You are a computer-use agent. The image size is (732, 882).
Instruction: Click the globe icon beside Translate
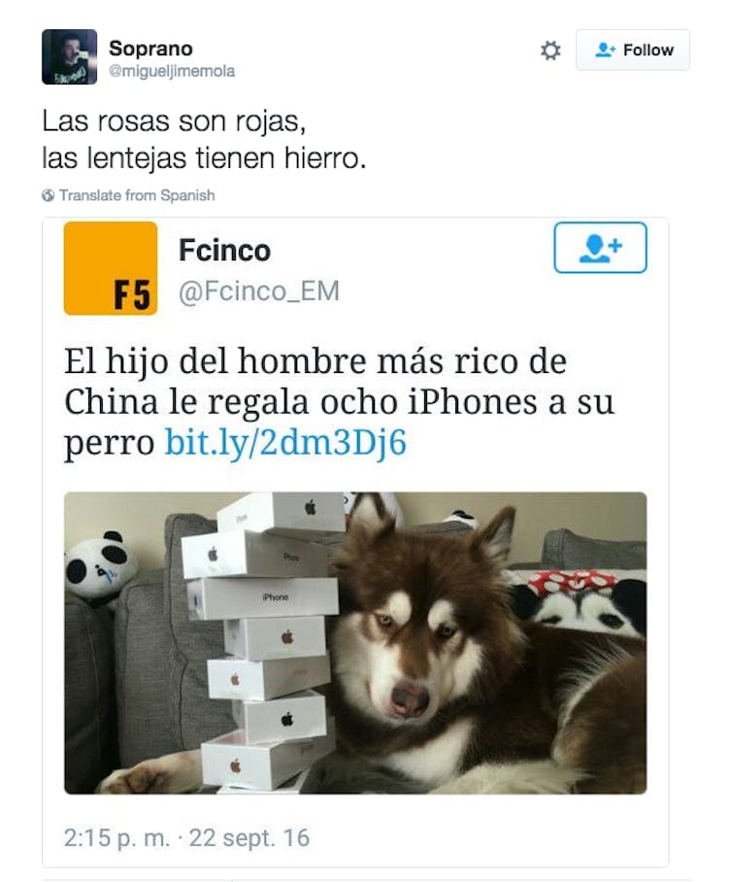pos(49,195)
